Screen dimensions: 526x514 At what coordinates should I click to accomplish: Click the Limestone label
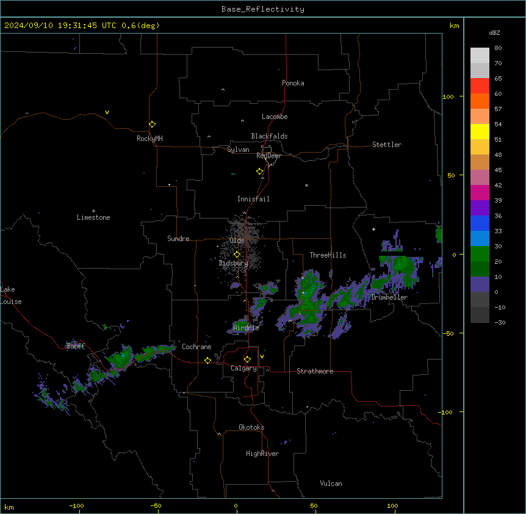93,217
